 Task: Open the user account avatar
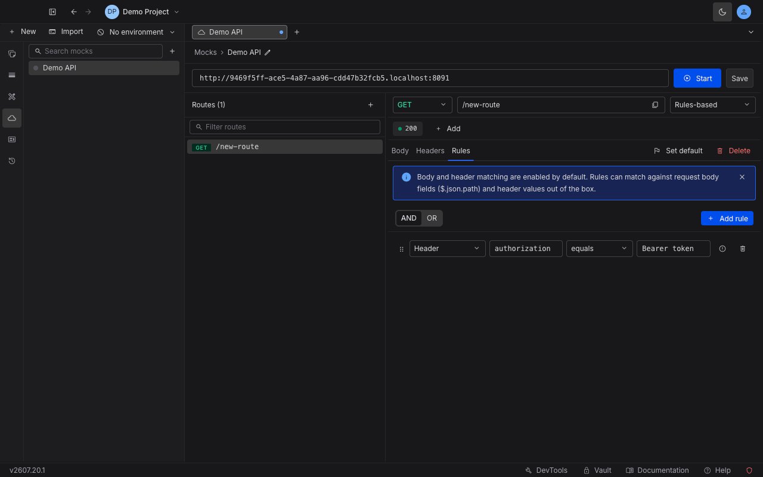(744, 12)
